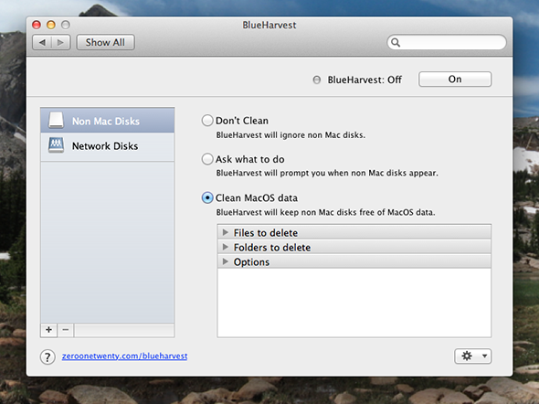Expand the Files to delete section

pyautogui.click(x=226, y=232)
